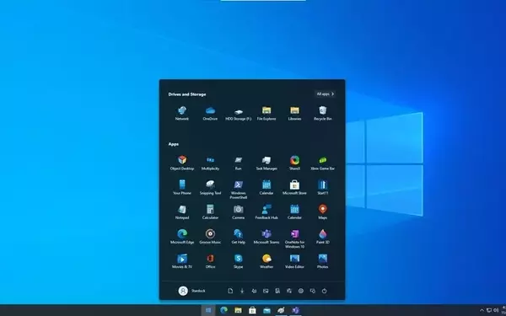Viewport: 506px width, 316px height.
Task: Open the Snipping Tool app
Action: (210, 187)
